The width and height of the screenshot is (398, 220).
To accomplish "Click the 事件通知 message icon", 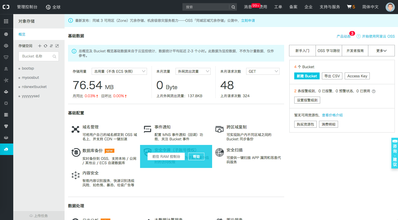I will 148,129.
